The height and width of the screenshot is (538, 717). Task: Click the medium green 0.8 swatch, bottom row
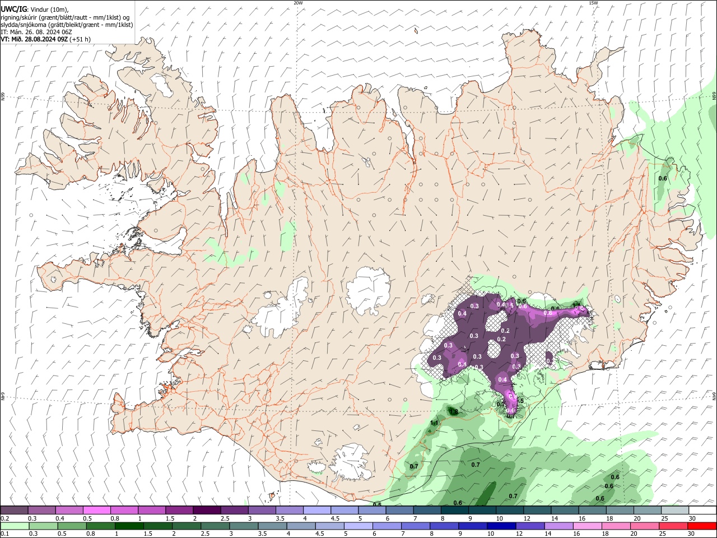[x=101, y=526]
